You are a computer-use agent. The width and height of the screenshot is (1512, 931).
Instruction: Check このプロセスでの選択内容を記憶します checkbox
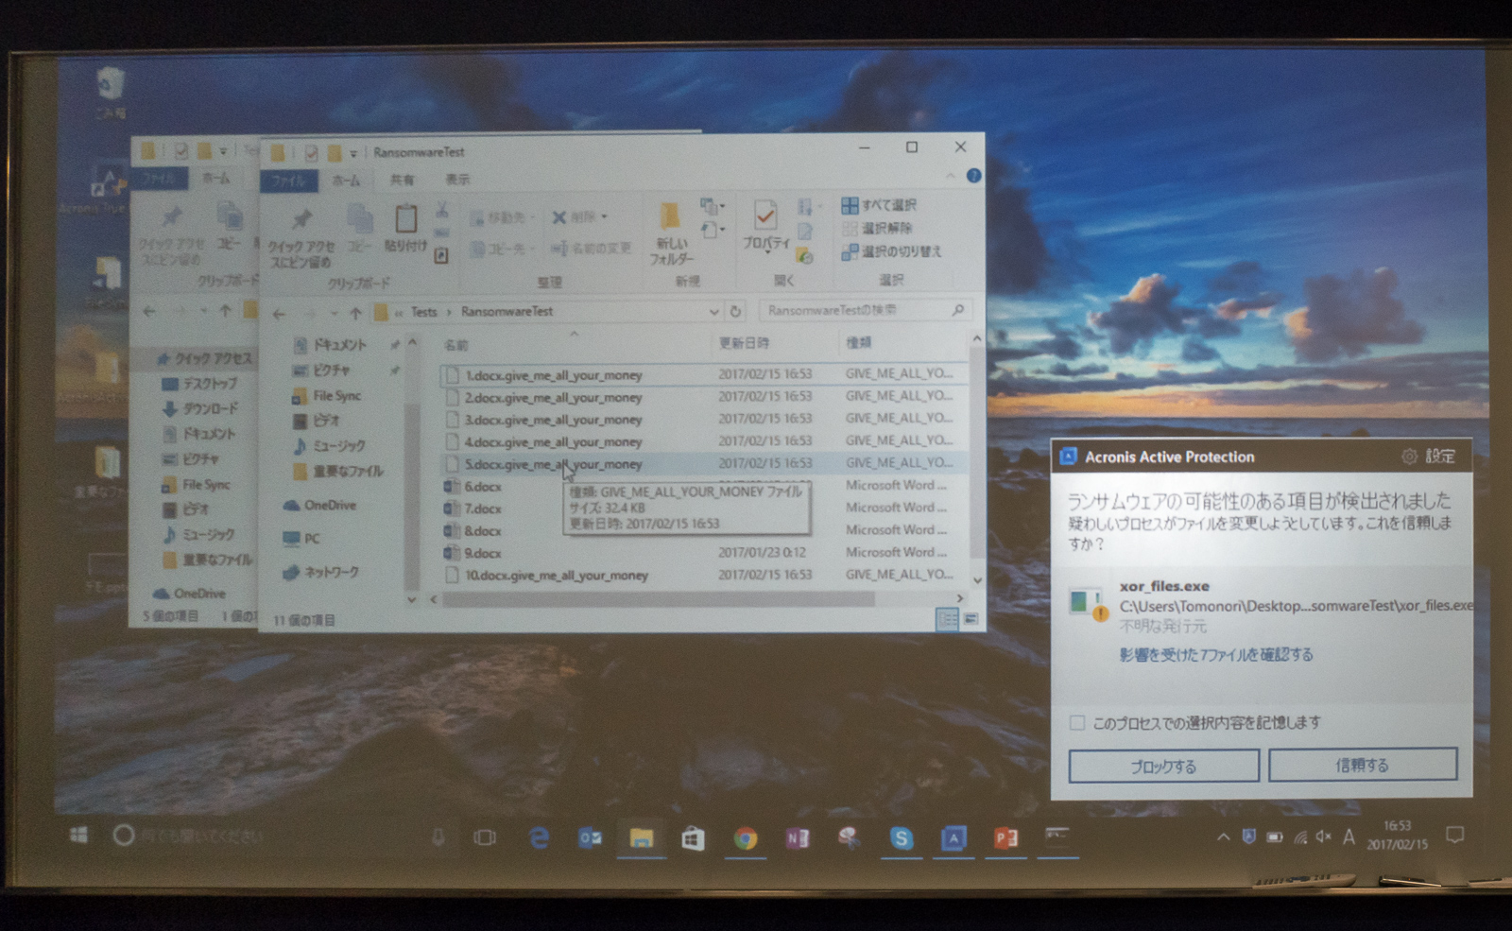point(1075,721)
